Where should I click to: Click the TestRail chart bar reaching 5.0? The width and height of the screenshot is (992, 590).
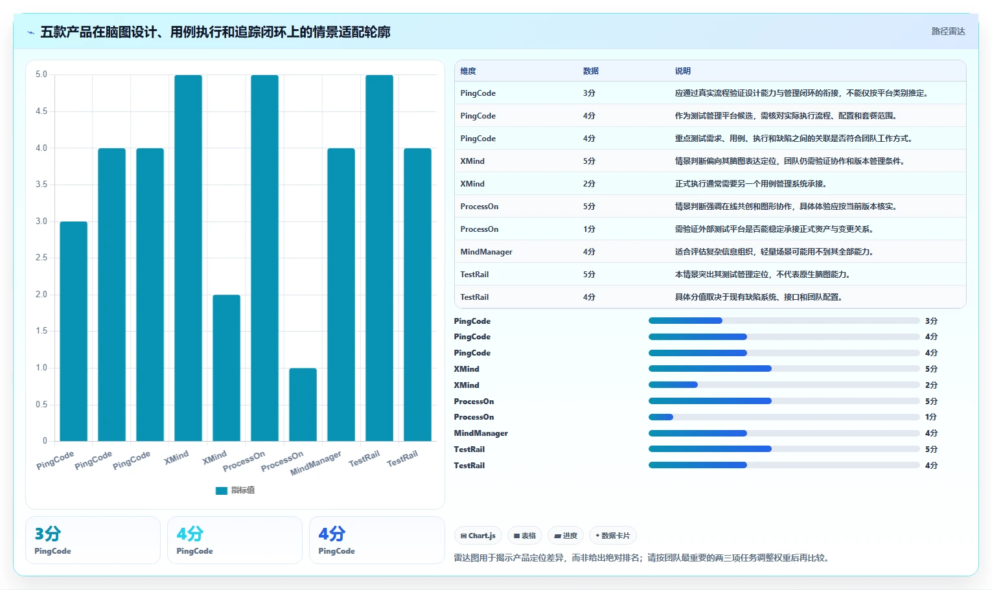tap(379, 258)
